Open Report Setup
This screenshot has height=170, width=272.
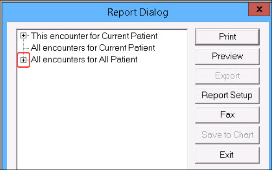pos(227,95)
